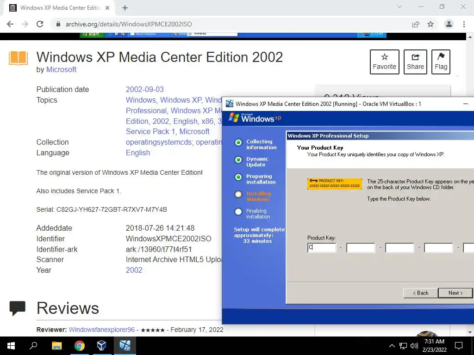Click the Reviews speech bubble icon

pyautogui.click(x=17, y=308)
